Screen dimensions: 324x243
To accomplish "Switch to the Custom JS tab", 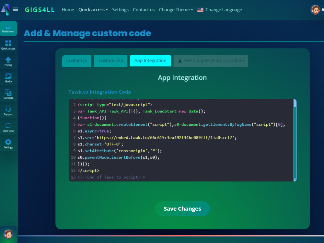I will click(x=76, y=61).
